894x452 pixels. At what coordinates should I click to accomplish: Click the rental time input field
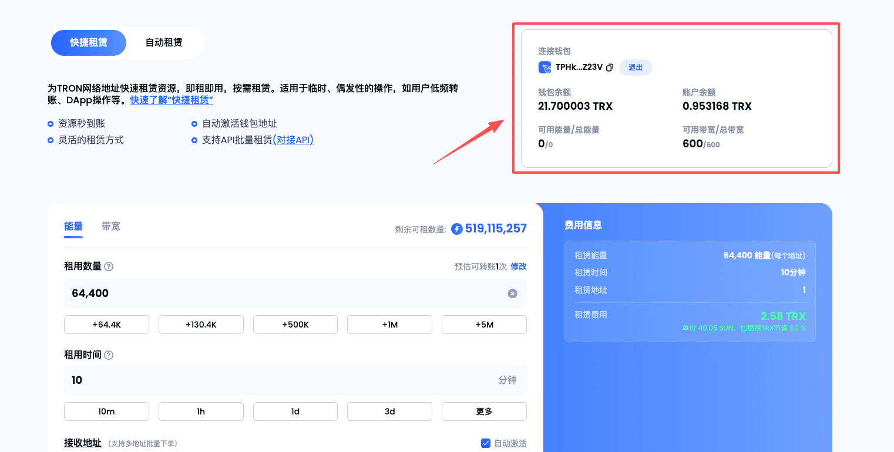point(282,380)
